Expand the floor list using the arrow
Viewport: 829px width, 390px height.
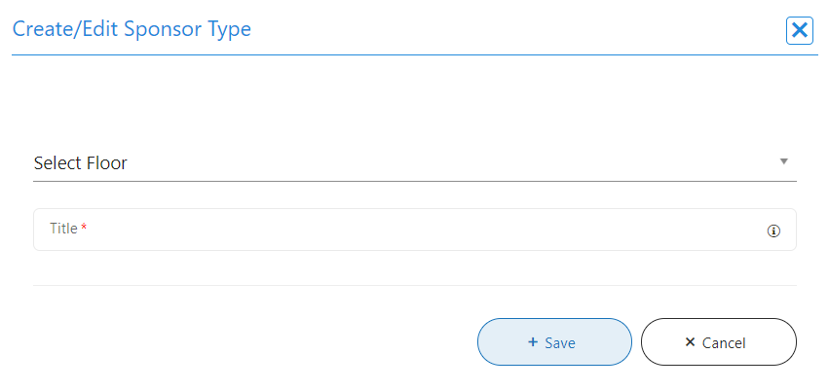(x=783, y=161)
